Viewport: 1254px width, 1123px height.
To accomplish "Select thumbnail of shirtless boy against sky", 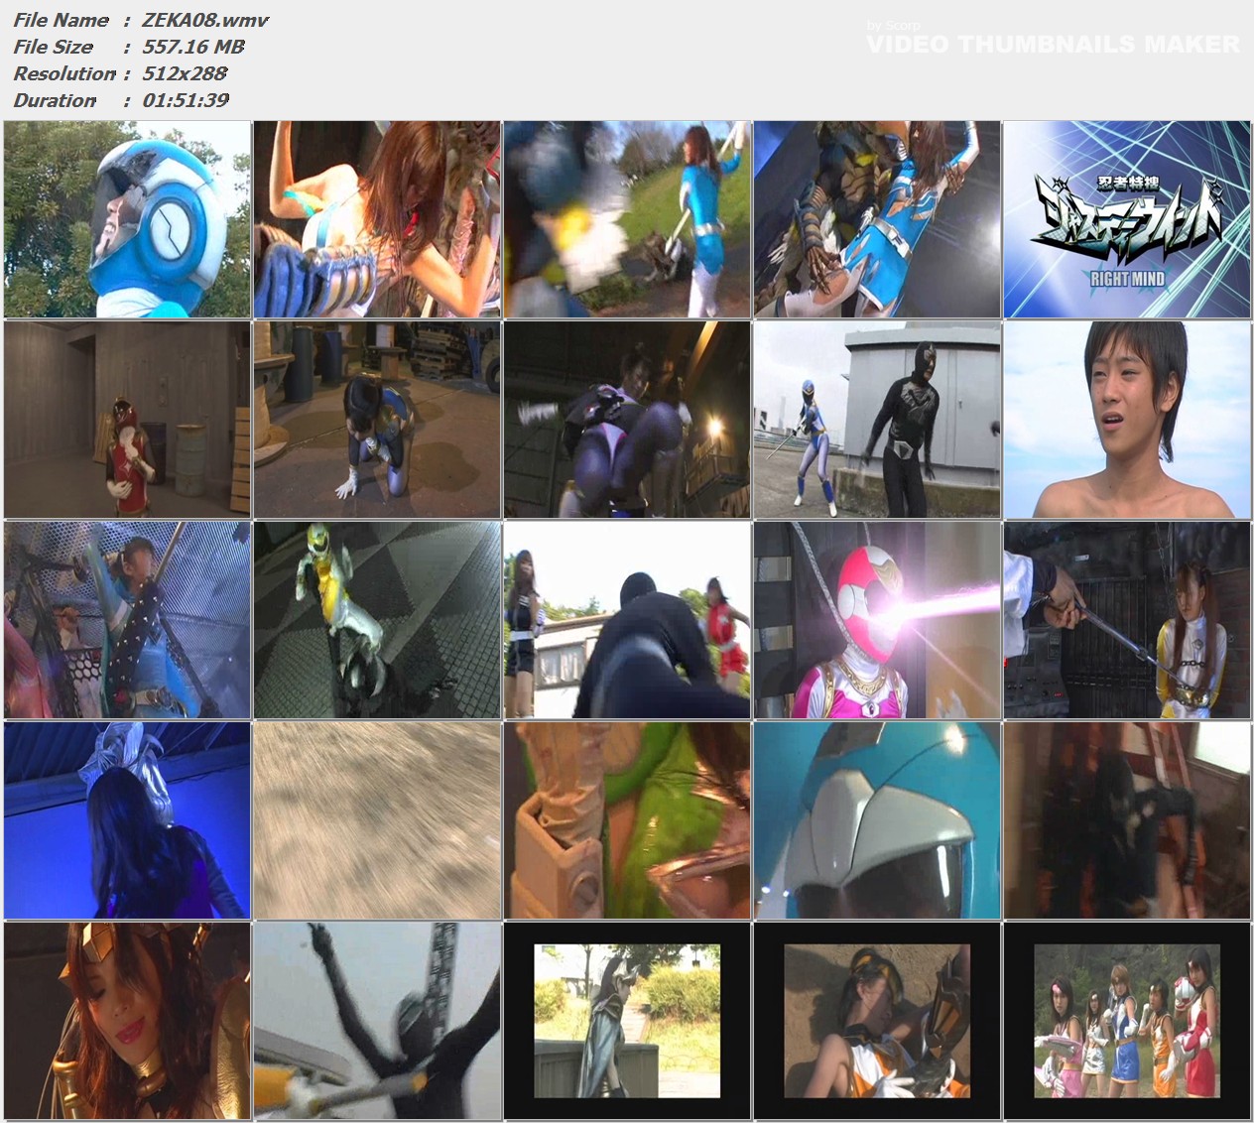I will click(1127, 420).
